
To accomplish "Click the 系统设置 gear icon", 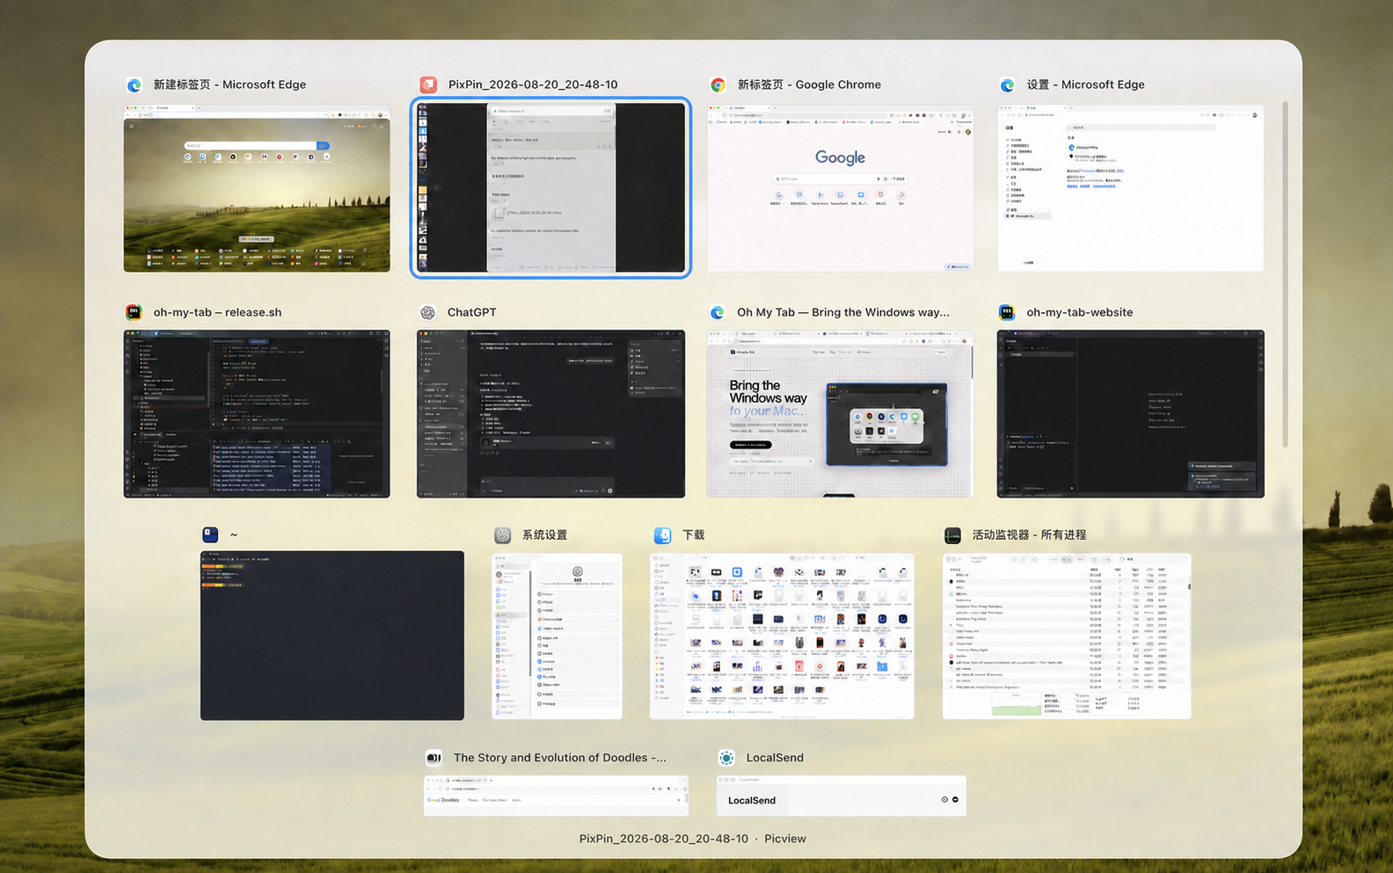I will (502, 535).
